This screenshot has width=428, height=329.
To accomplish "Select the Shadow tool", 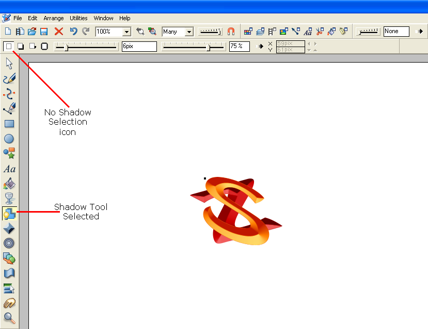I will [10, 213].
